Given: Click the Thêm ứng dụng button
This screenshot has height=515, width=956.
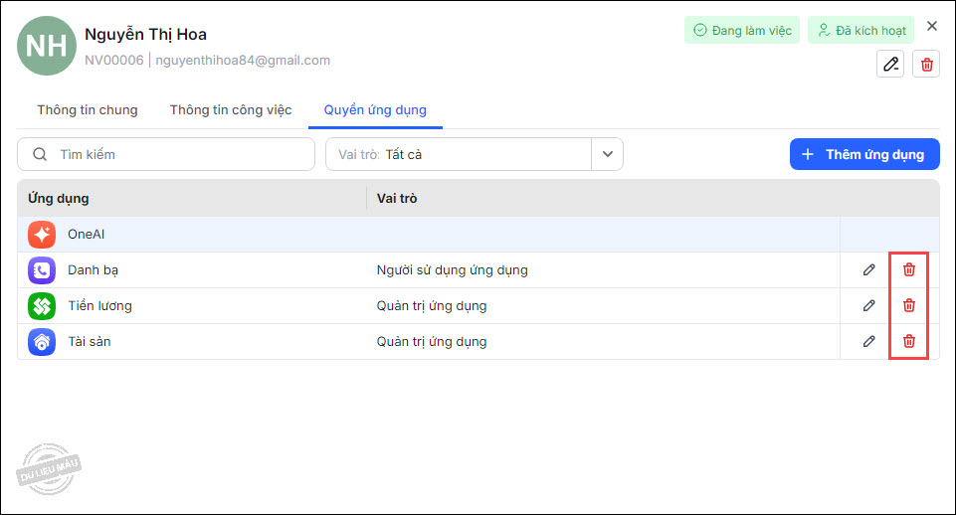Looking at the screenshot, I should click(863, 154).
